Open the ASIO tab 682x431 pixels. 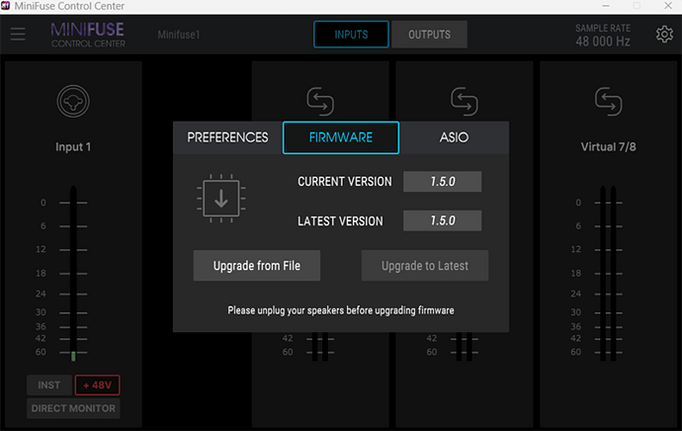coord(454,137)
